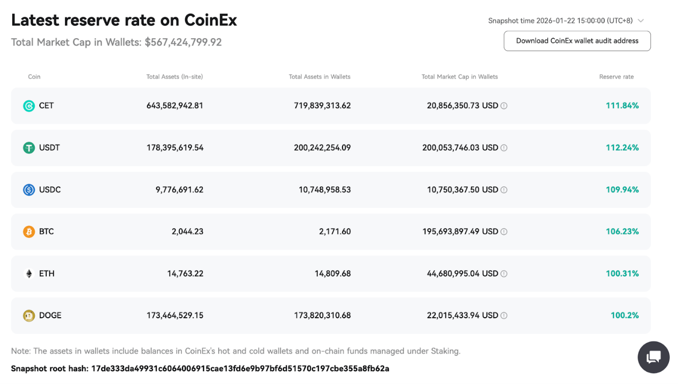
Task: Click the USDT Tether coin icon
Action: click(28, 147)
